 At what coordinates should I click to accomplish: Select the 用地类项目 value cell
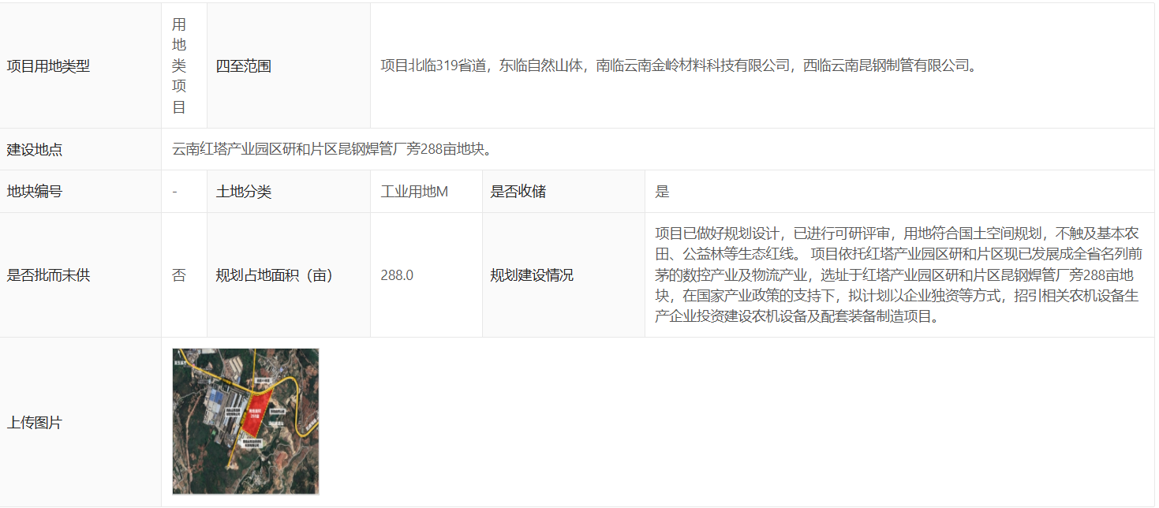(179, 66)
